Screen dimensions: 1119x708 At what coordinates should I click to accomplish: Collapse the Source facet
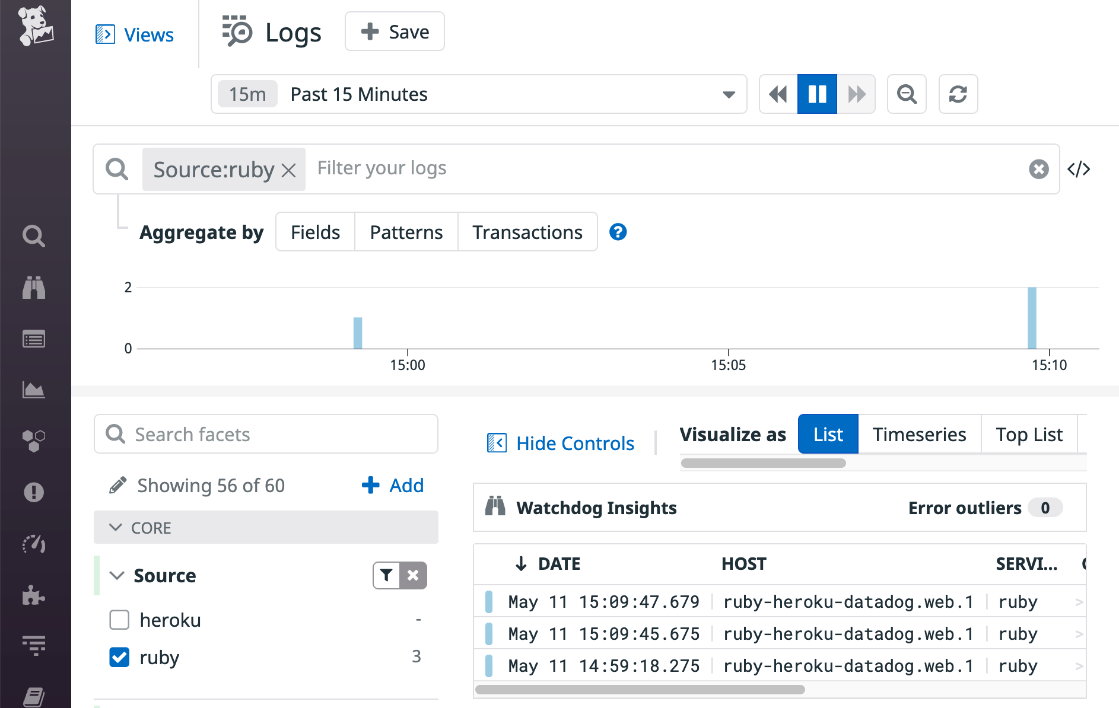pyautogui.click(x=116, y=575)
